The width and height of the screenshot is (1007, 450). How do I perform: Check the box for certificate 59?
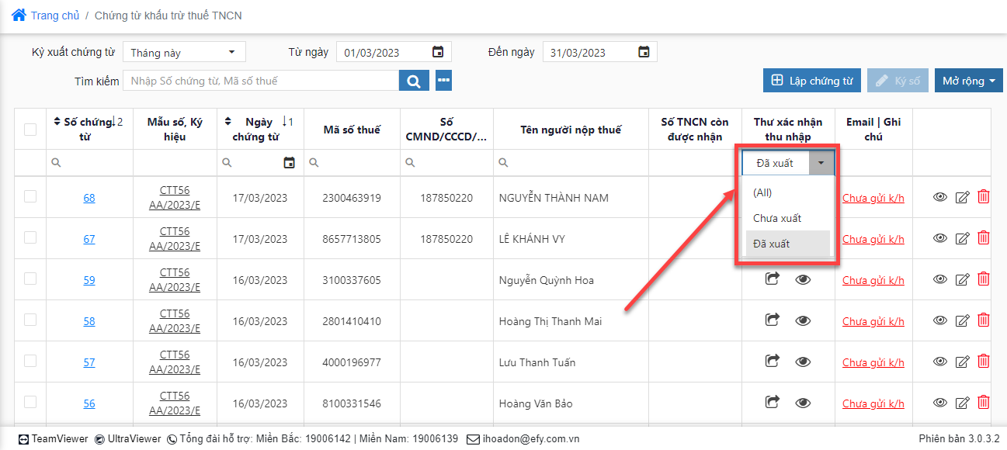click(x=30, y=279)
